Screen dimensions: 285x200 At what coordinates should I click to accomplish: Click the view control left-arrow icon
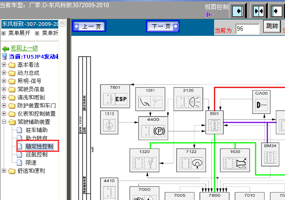point(277,11)
